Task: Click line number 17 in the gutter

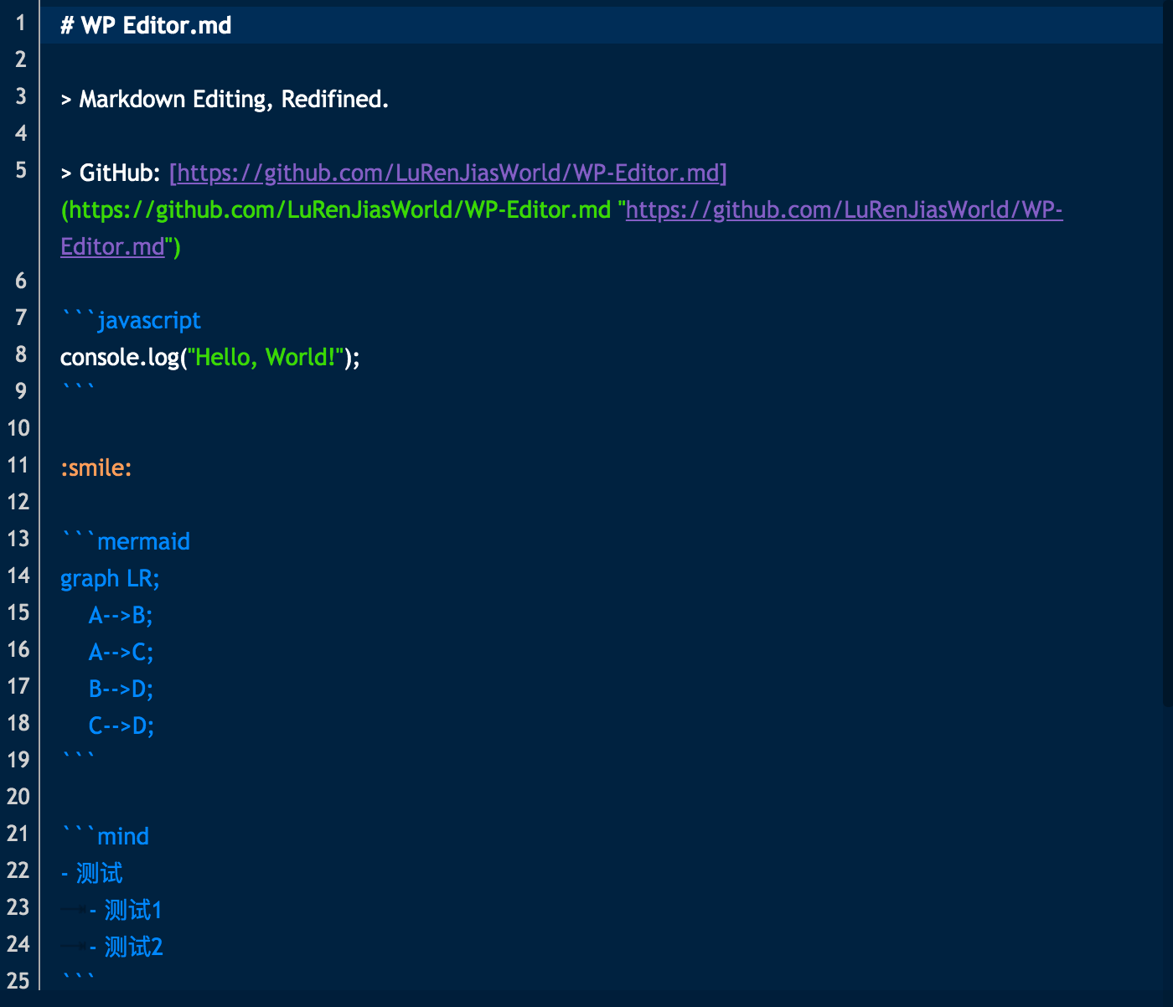Action: point(18,686)
